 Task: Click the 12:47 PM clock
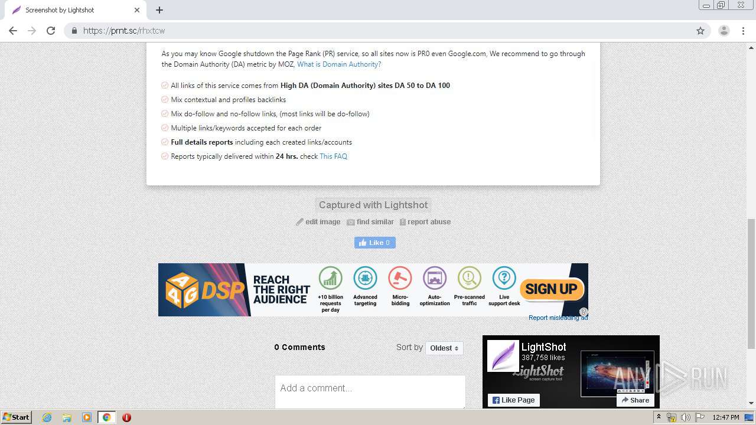725,417
